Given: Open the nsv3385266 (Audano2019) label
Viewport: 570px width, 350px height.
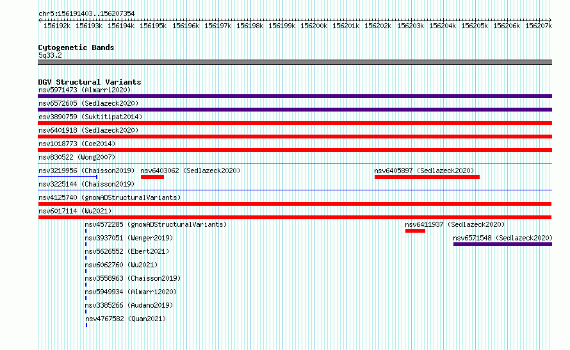Looking at the screenshot, I should tap(129, 305).
